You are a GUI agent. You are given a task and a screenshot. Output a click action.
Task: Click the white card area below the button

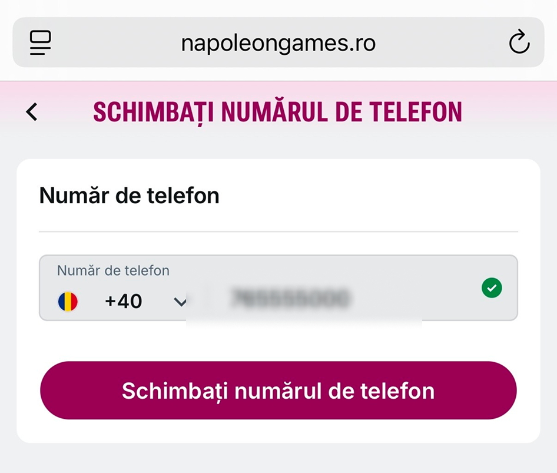pos(278,431)
